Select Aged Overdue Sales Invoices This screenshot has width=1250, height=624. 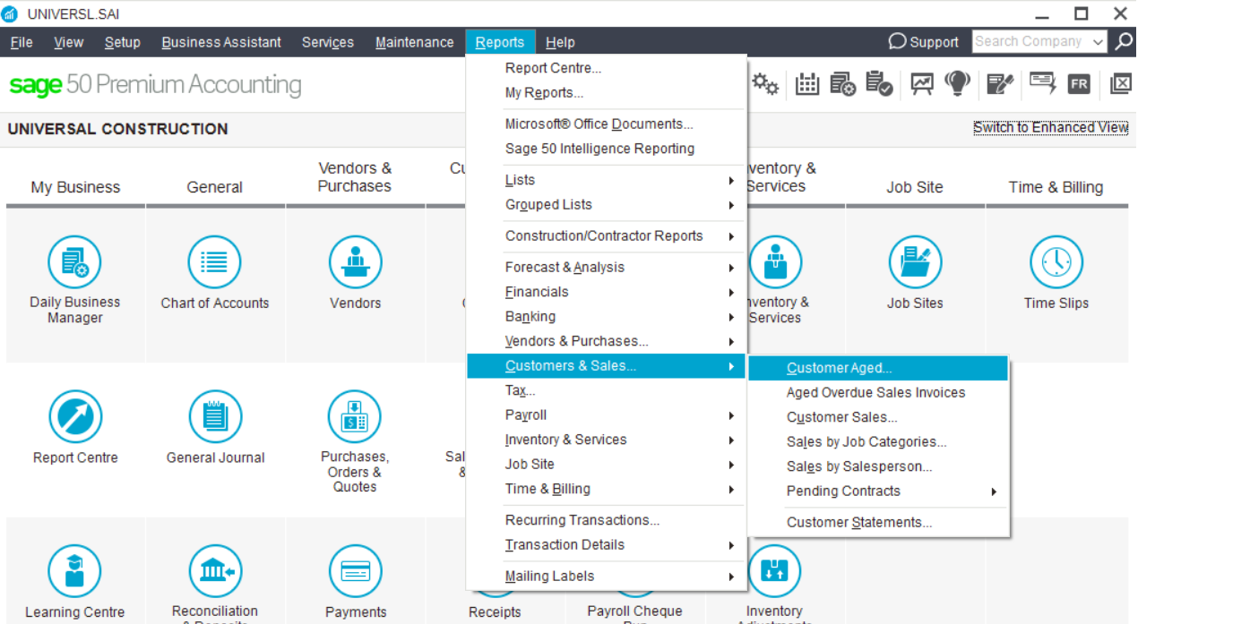[878, 392]
